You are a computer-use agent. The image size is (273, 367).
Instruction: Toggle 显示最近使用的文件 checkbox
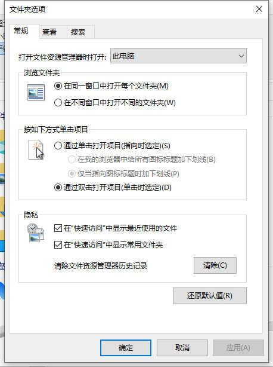pyautogui.click(x=58, y=228)
